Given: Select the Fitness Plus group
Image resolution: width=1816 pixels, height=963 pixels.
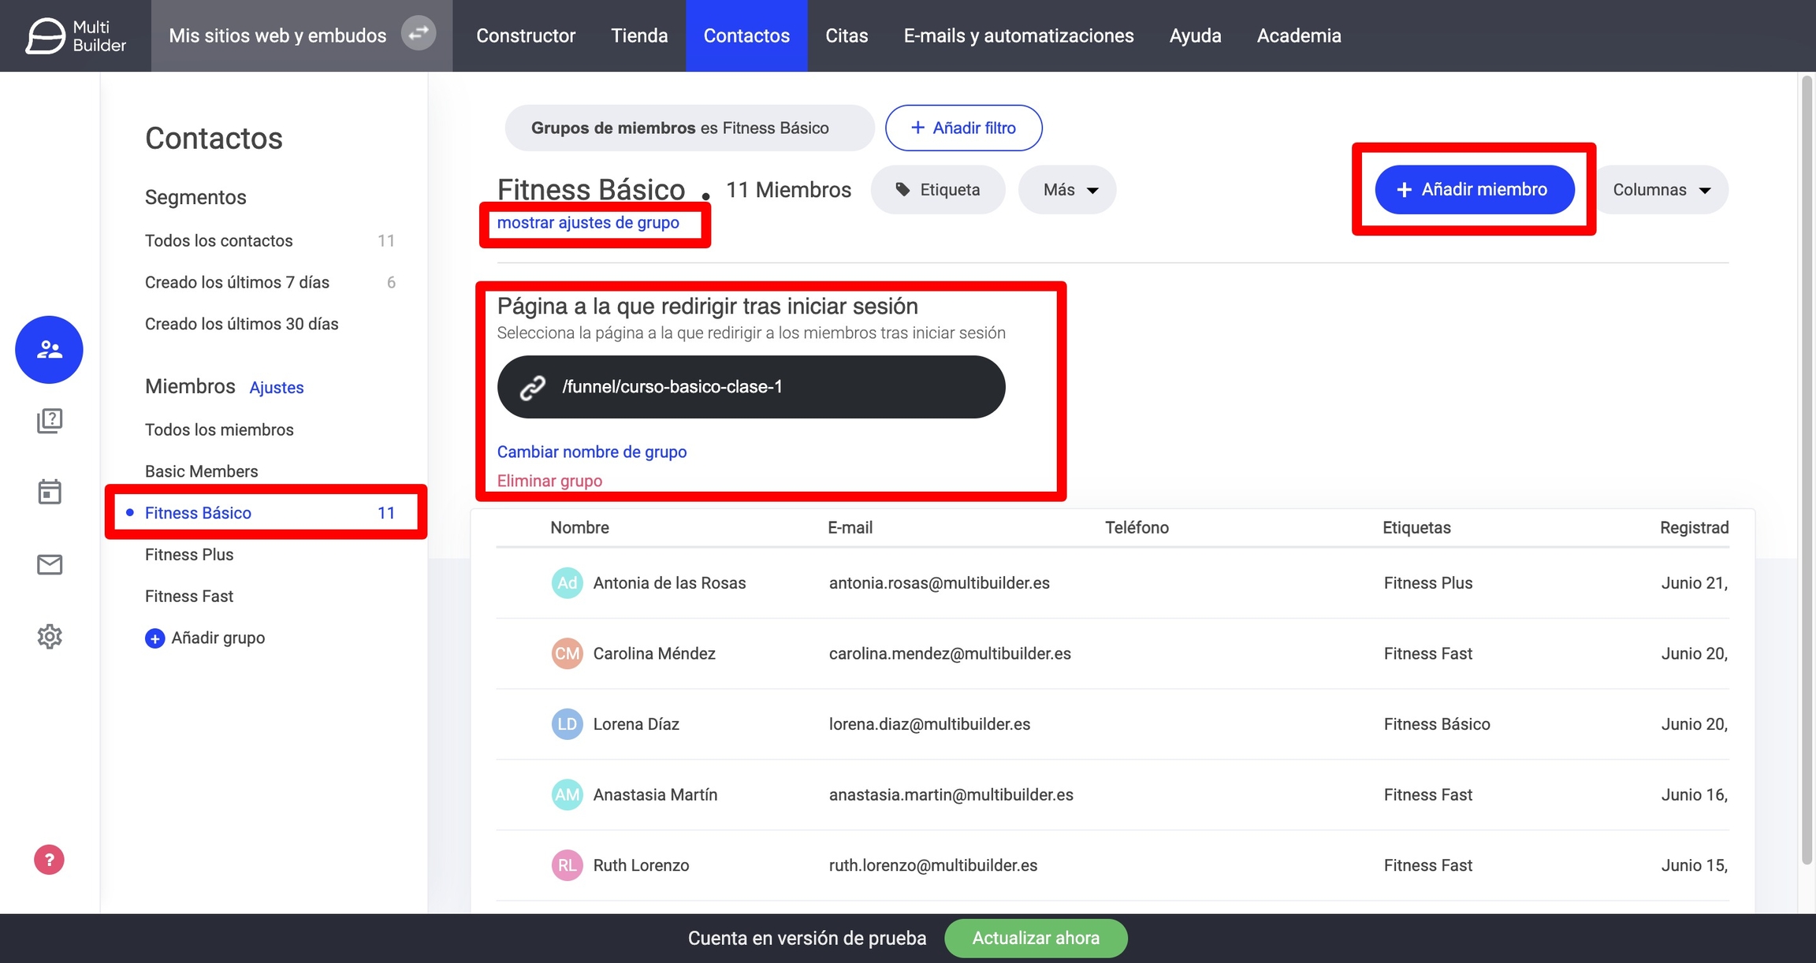Looking at the screenshot, I should (x=189, y=555).
